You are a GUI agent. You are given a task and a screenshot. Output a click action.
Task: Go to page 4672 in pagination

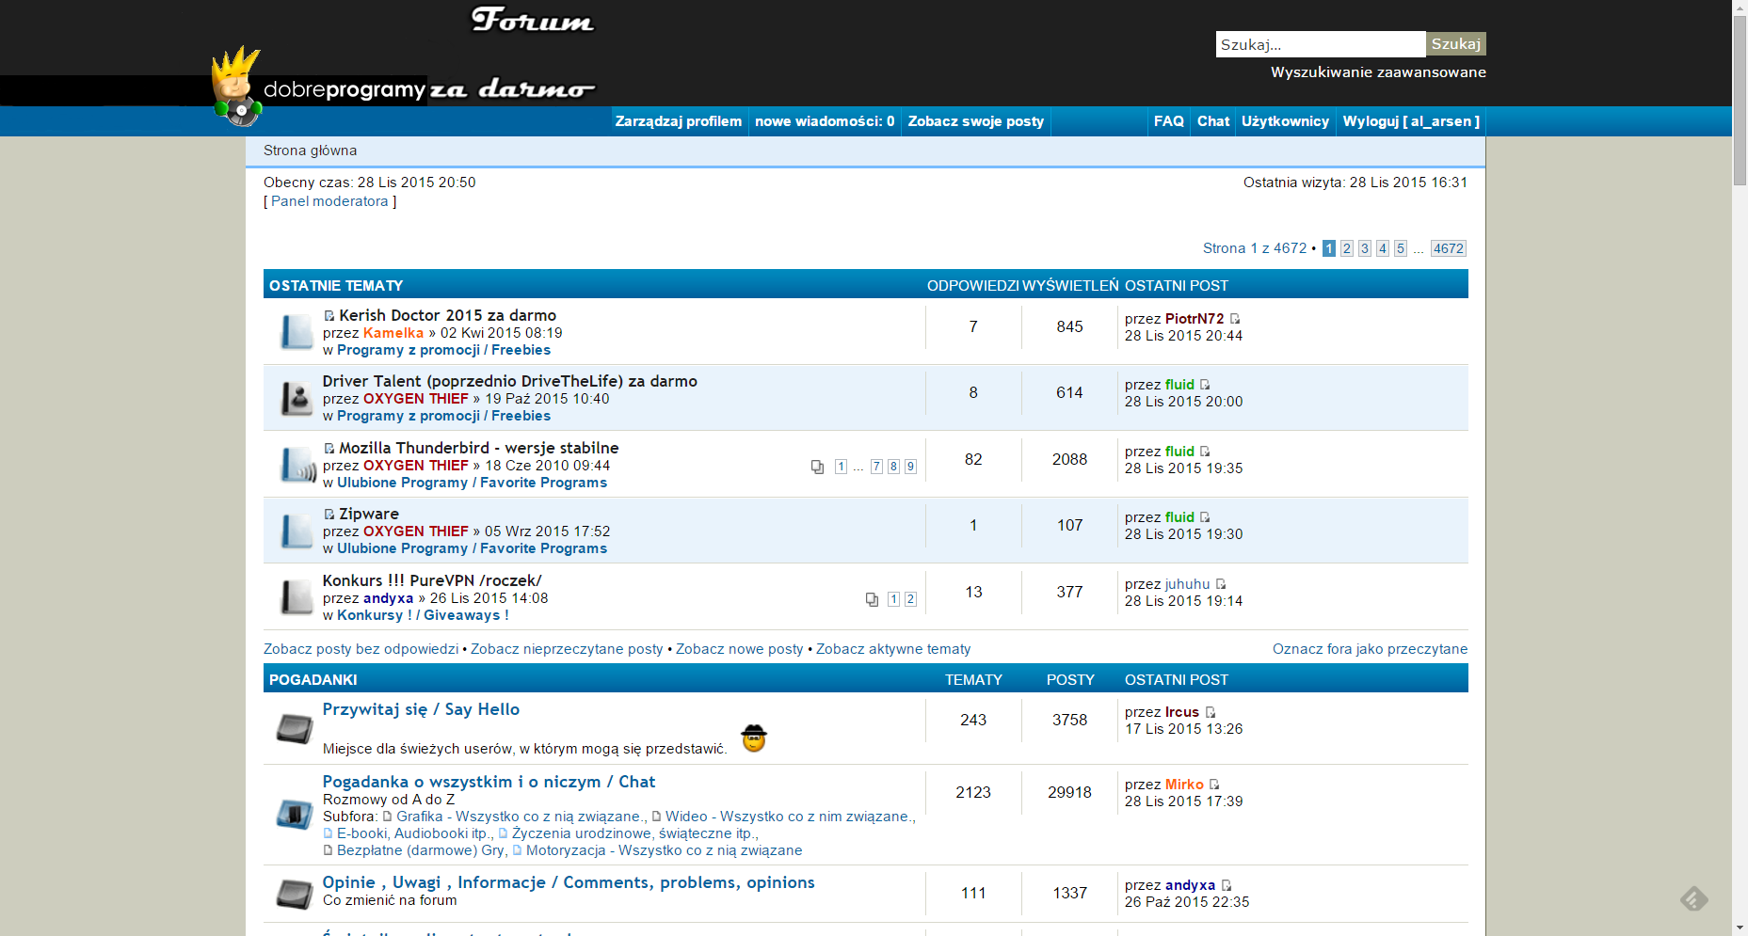pyautogui.click(x=1448, y=248)
